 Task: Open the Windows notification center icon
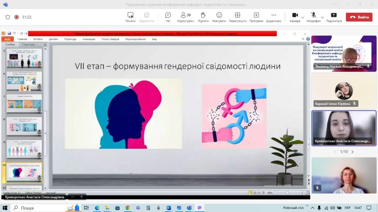coord(369,208)
